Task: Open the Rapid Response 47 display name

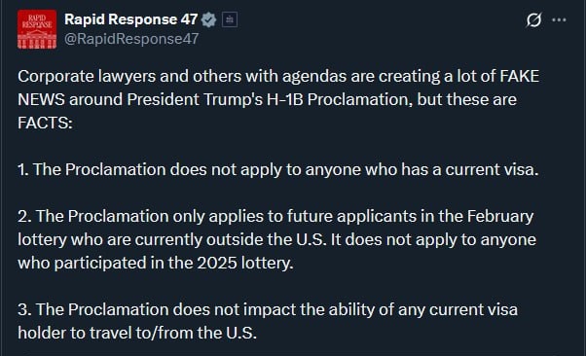Action: [130, 19]
